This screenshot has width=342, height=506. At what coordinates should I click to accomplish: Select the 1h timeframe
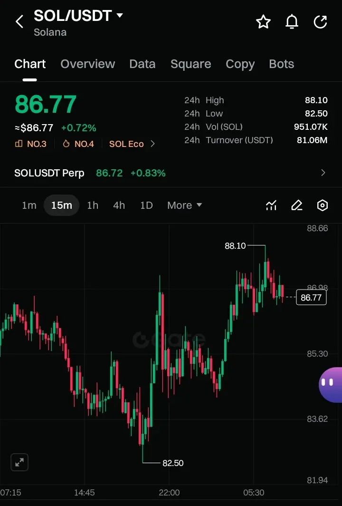93,205
